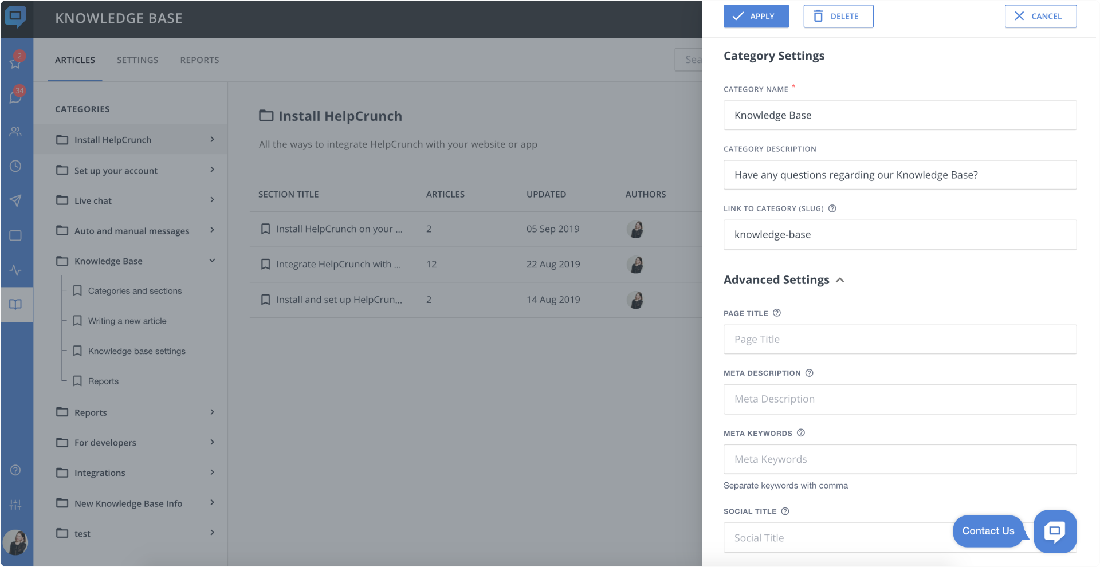
Task: Click the articles search box
Action: coord(689,60)
